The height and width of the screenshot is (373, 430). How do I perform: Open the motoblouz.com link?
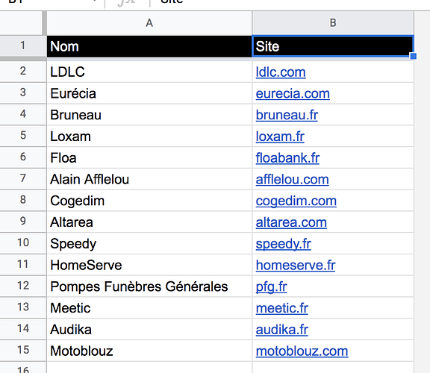point(302,351)
